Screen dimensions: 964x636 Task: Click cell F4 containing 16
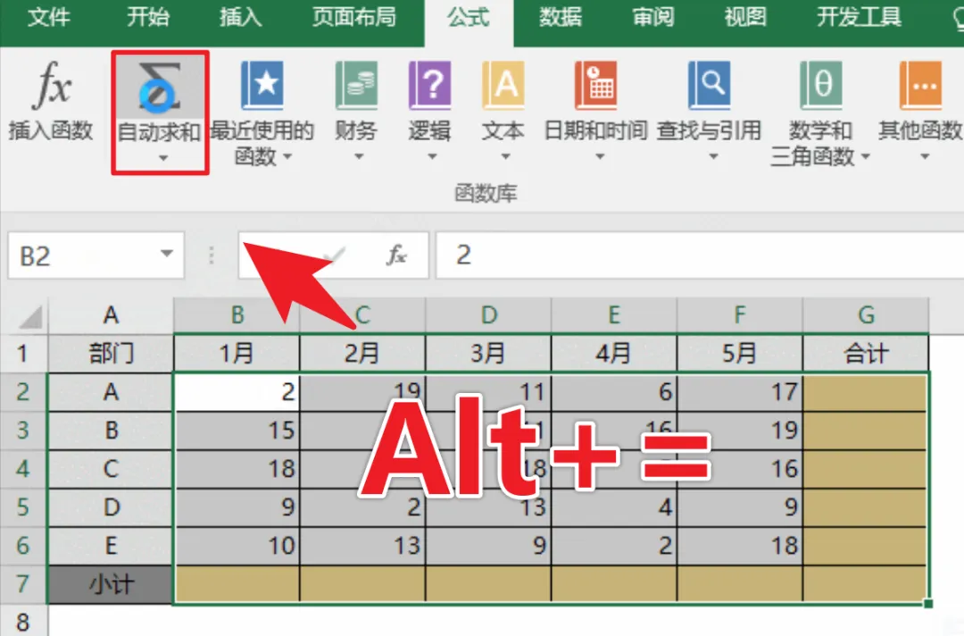click(740, 469)
